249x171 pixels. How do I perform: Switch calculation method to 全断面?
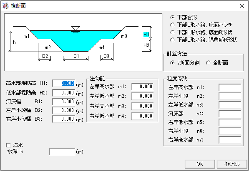(217, 63)
